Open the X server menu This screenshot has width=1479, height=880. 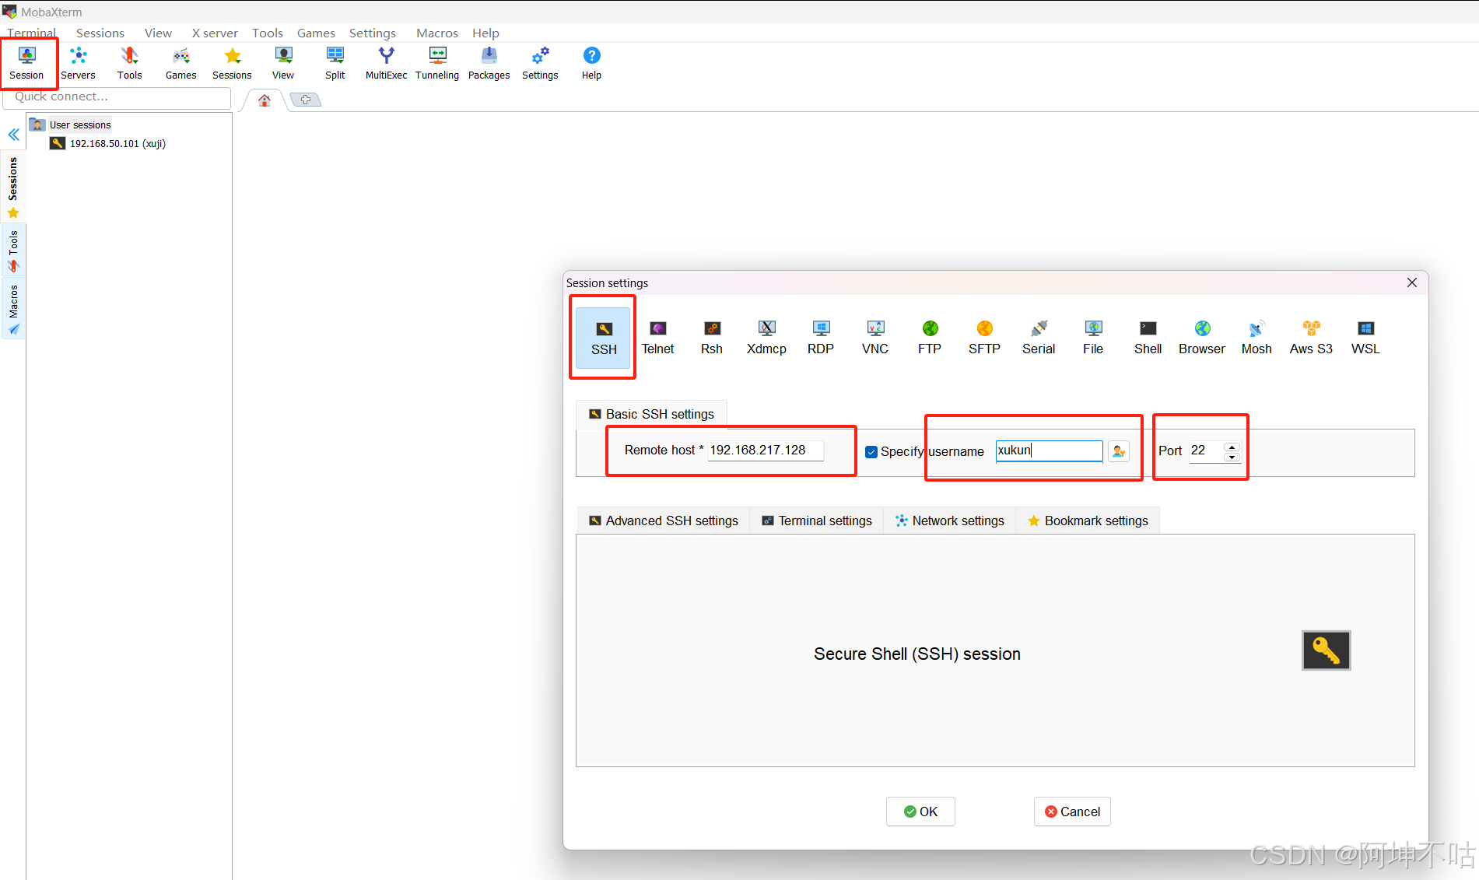(x=215, y=33)
